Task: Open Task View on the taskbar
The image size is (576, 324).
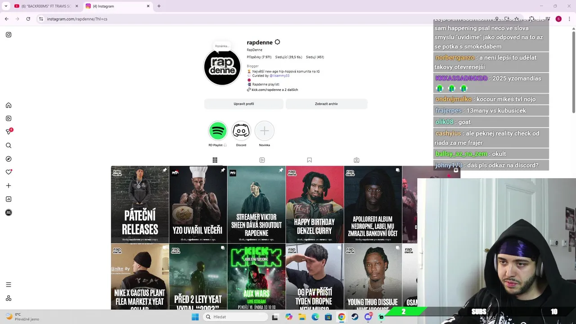Action: tap(275, 317)
